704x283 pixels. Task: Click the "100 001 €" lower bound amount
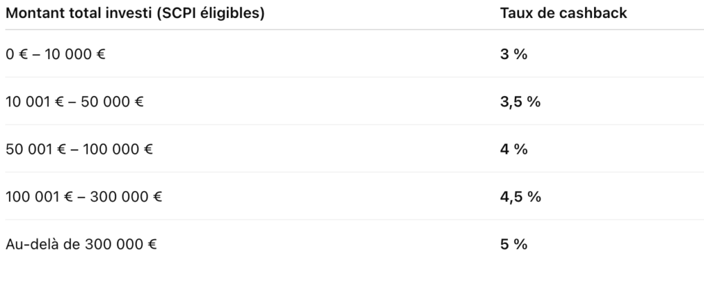click(37, 197)
